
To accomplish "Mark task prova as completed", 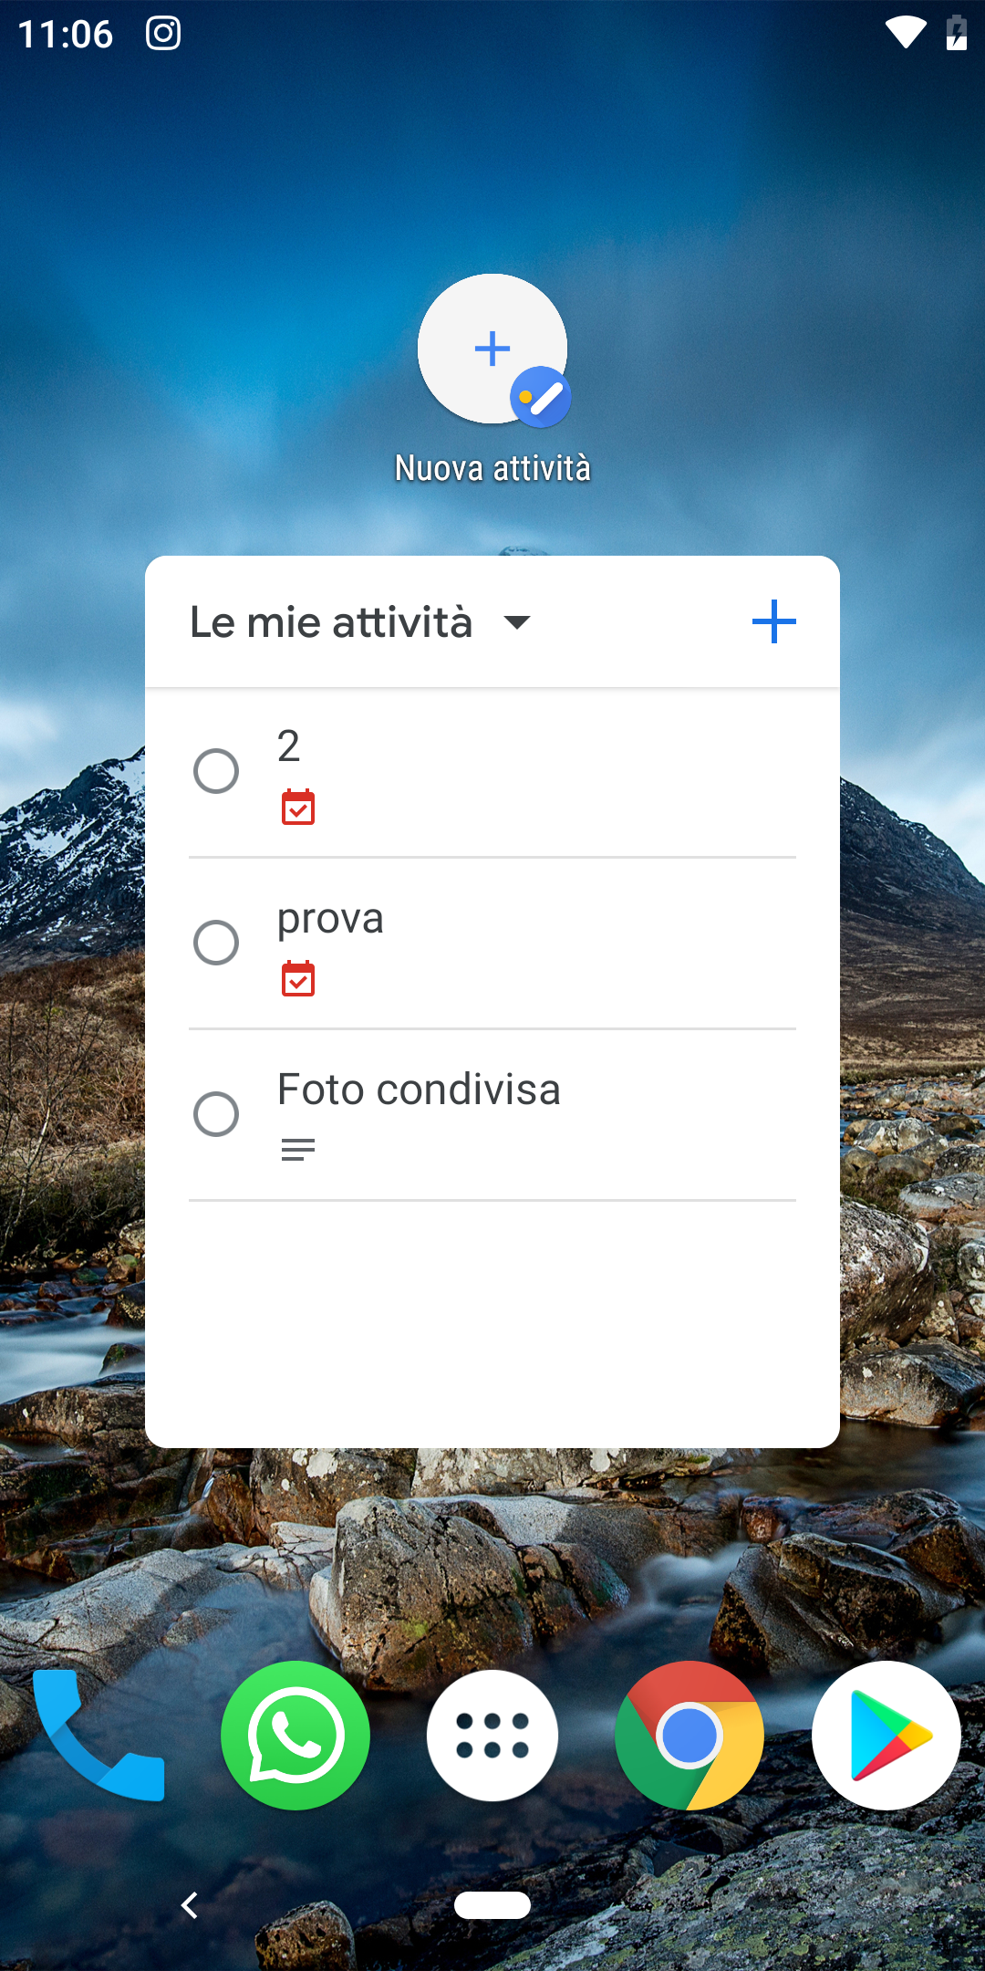I will point(216,943).
